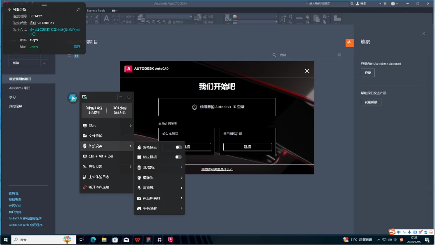Open the Autodesk shopping cart icon
Viewport: 435px width, 245px height.
coord(385,4)
